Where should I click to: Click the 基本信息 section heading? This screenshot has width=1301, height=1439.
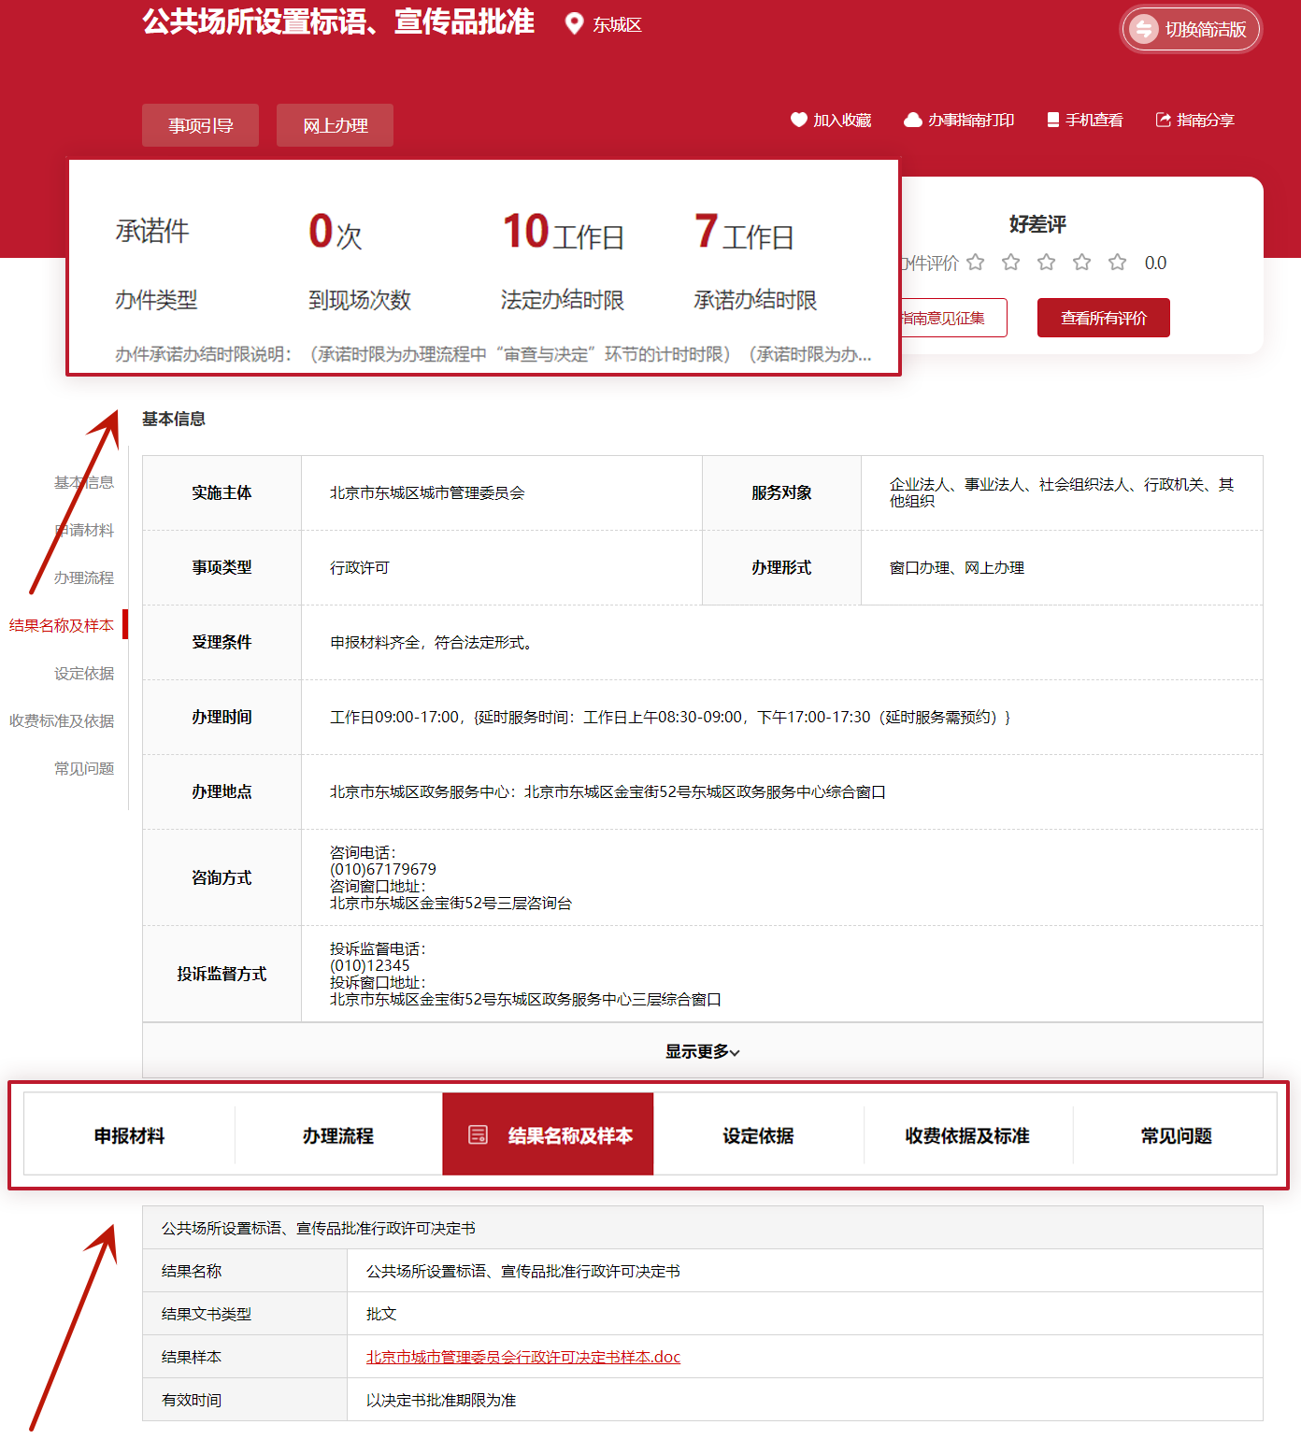[x=174, y=419]
